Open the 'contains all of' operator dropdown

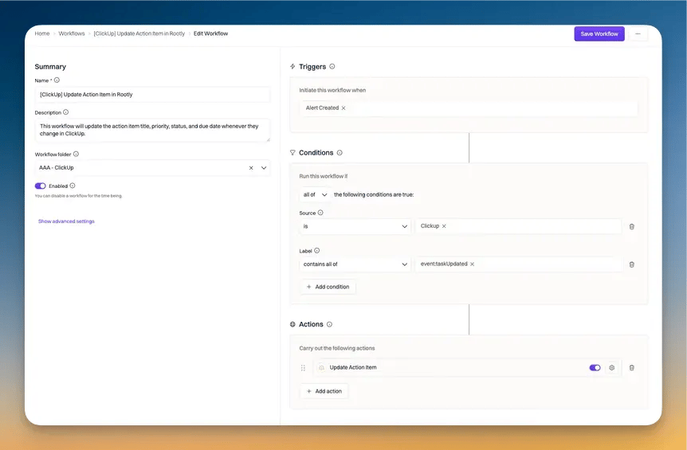355,264
